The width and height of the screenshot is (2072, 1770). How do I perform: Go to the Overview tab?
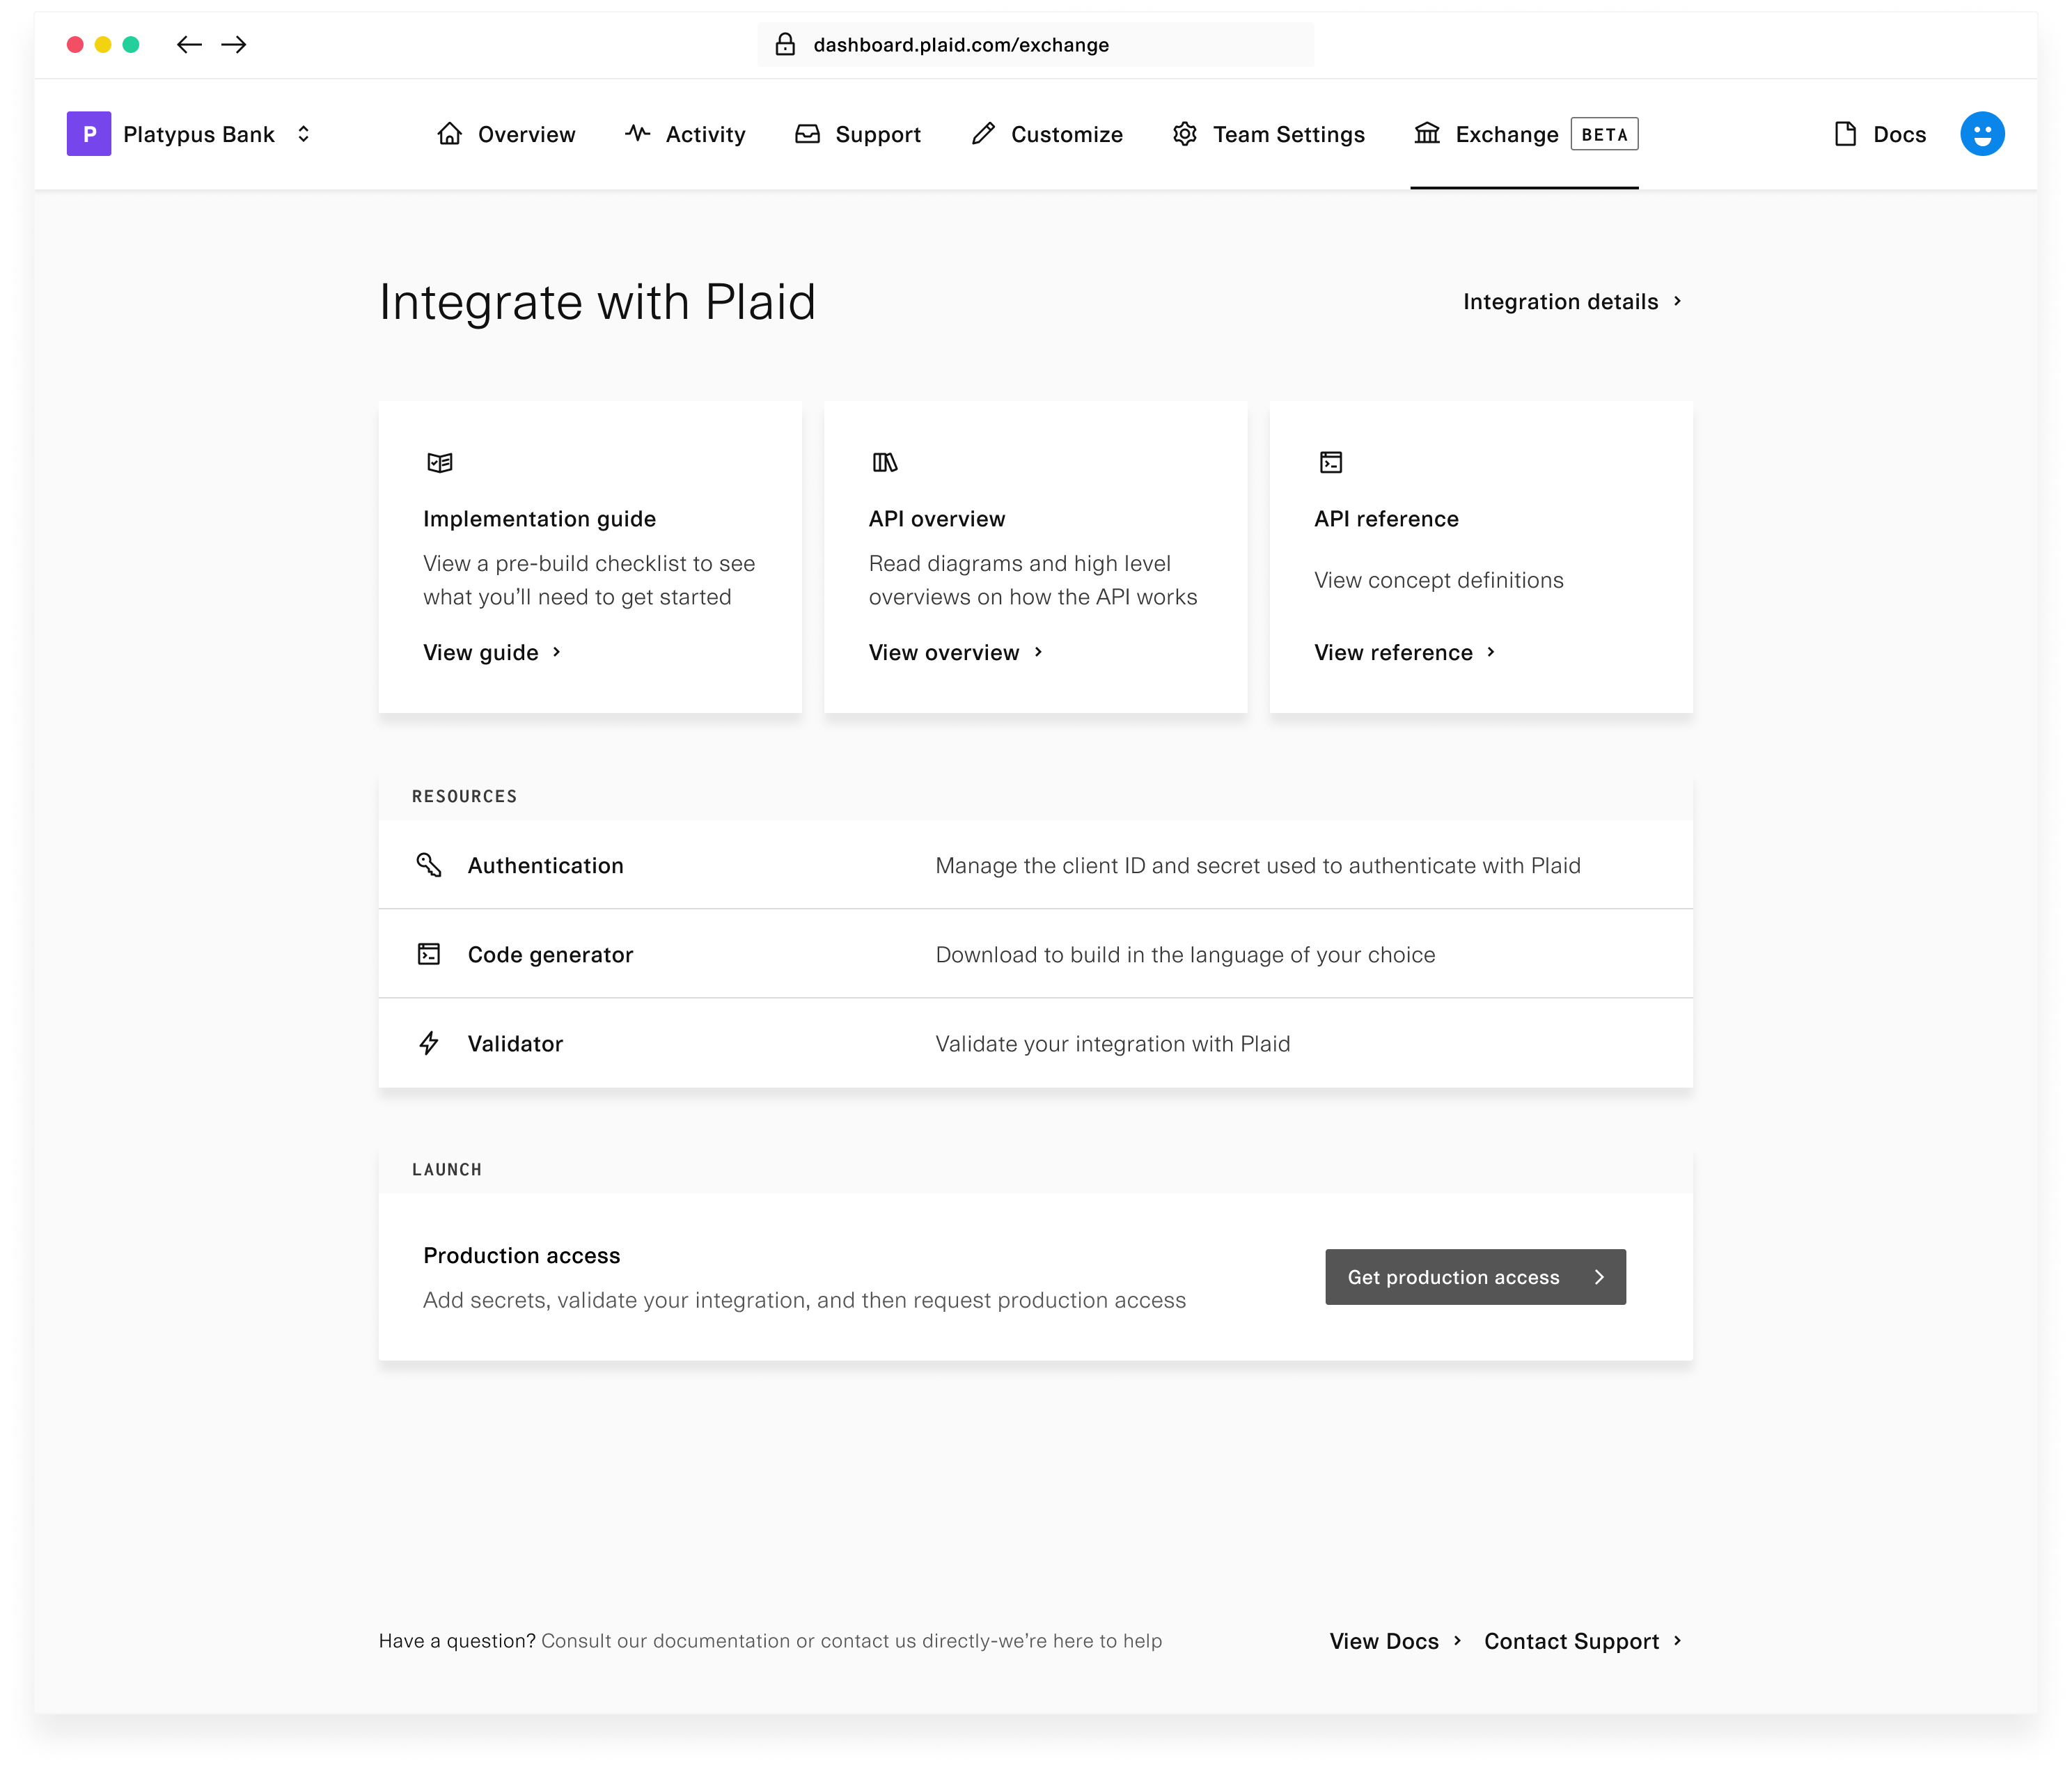[506, 134]
